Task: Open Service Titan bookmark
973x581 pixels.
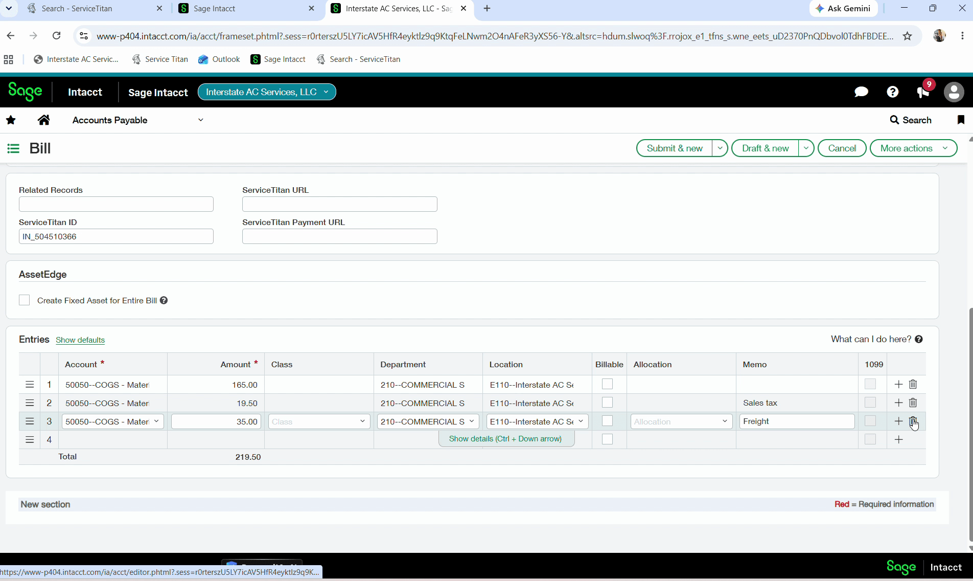Action: pyautogui.click(x=160, y=59)
